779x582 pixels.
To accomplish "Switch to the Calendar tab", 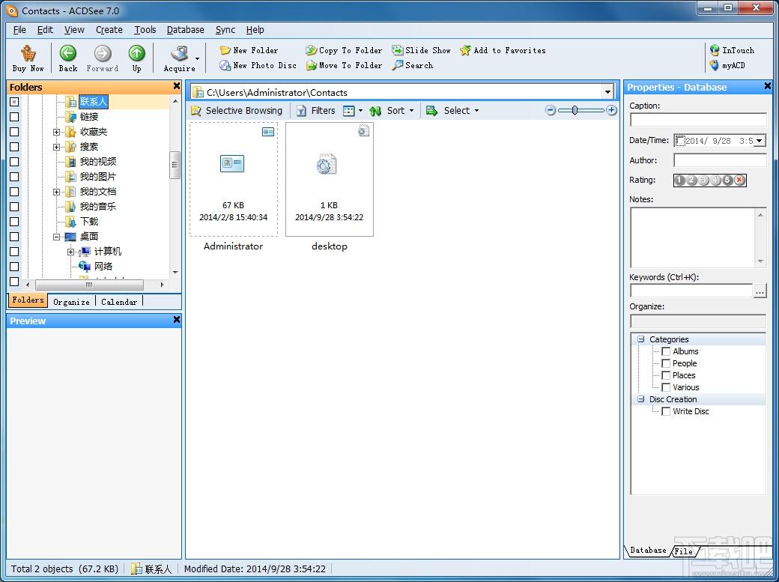I will [x=119, y=302].
